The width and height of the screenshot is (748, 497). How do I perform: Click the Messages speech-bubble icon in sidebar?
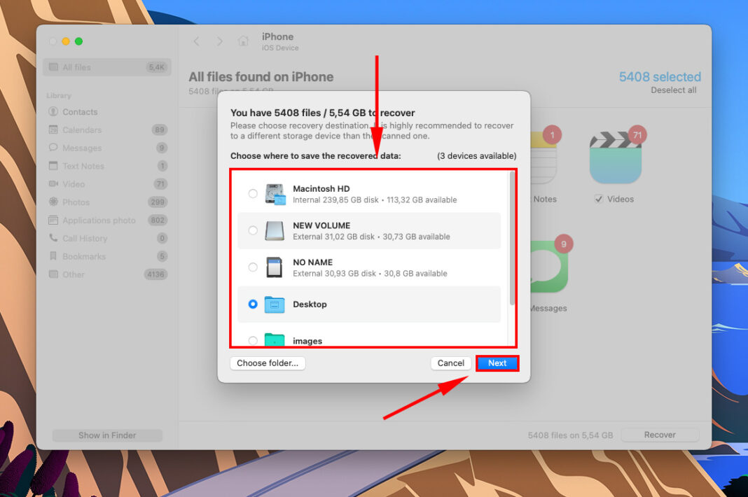[x=53, y=148]
